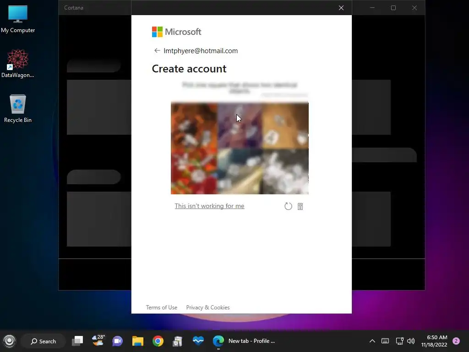Image resolution: width=469 pixels, height=352 pixels.
Task: Launch Google Chrome from the taskbar
Action: tap(158, 341)
